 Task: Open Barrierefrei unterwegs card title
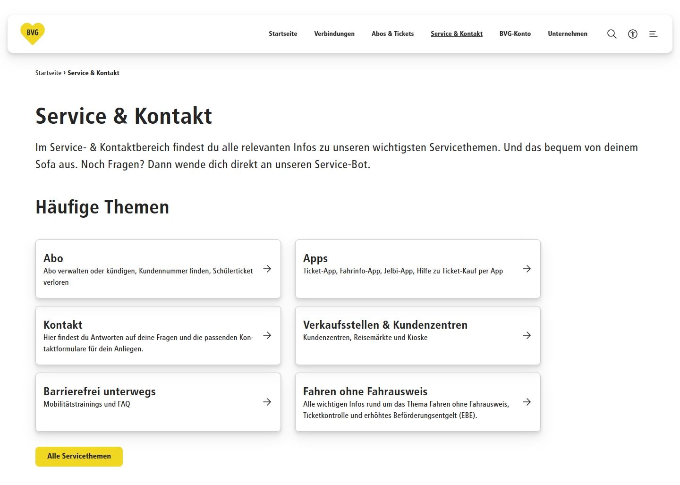tap(100, 391)
